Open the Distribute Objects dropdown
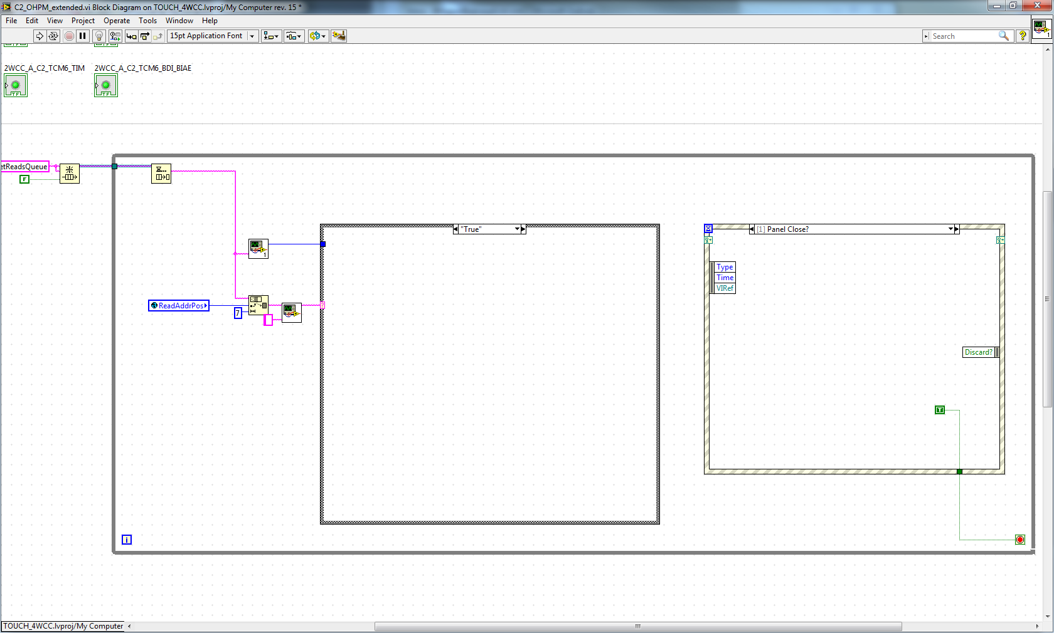Image resolution: width=1054 pixels, height=633 pixels. [x=294, y=36]
